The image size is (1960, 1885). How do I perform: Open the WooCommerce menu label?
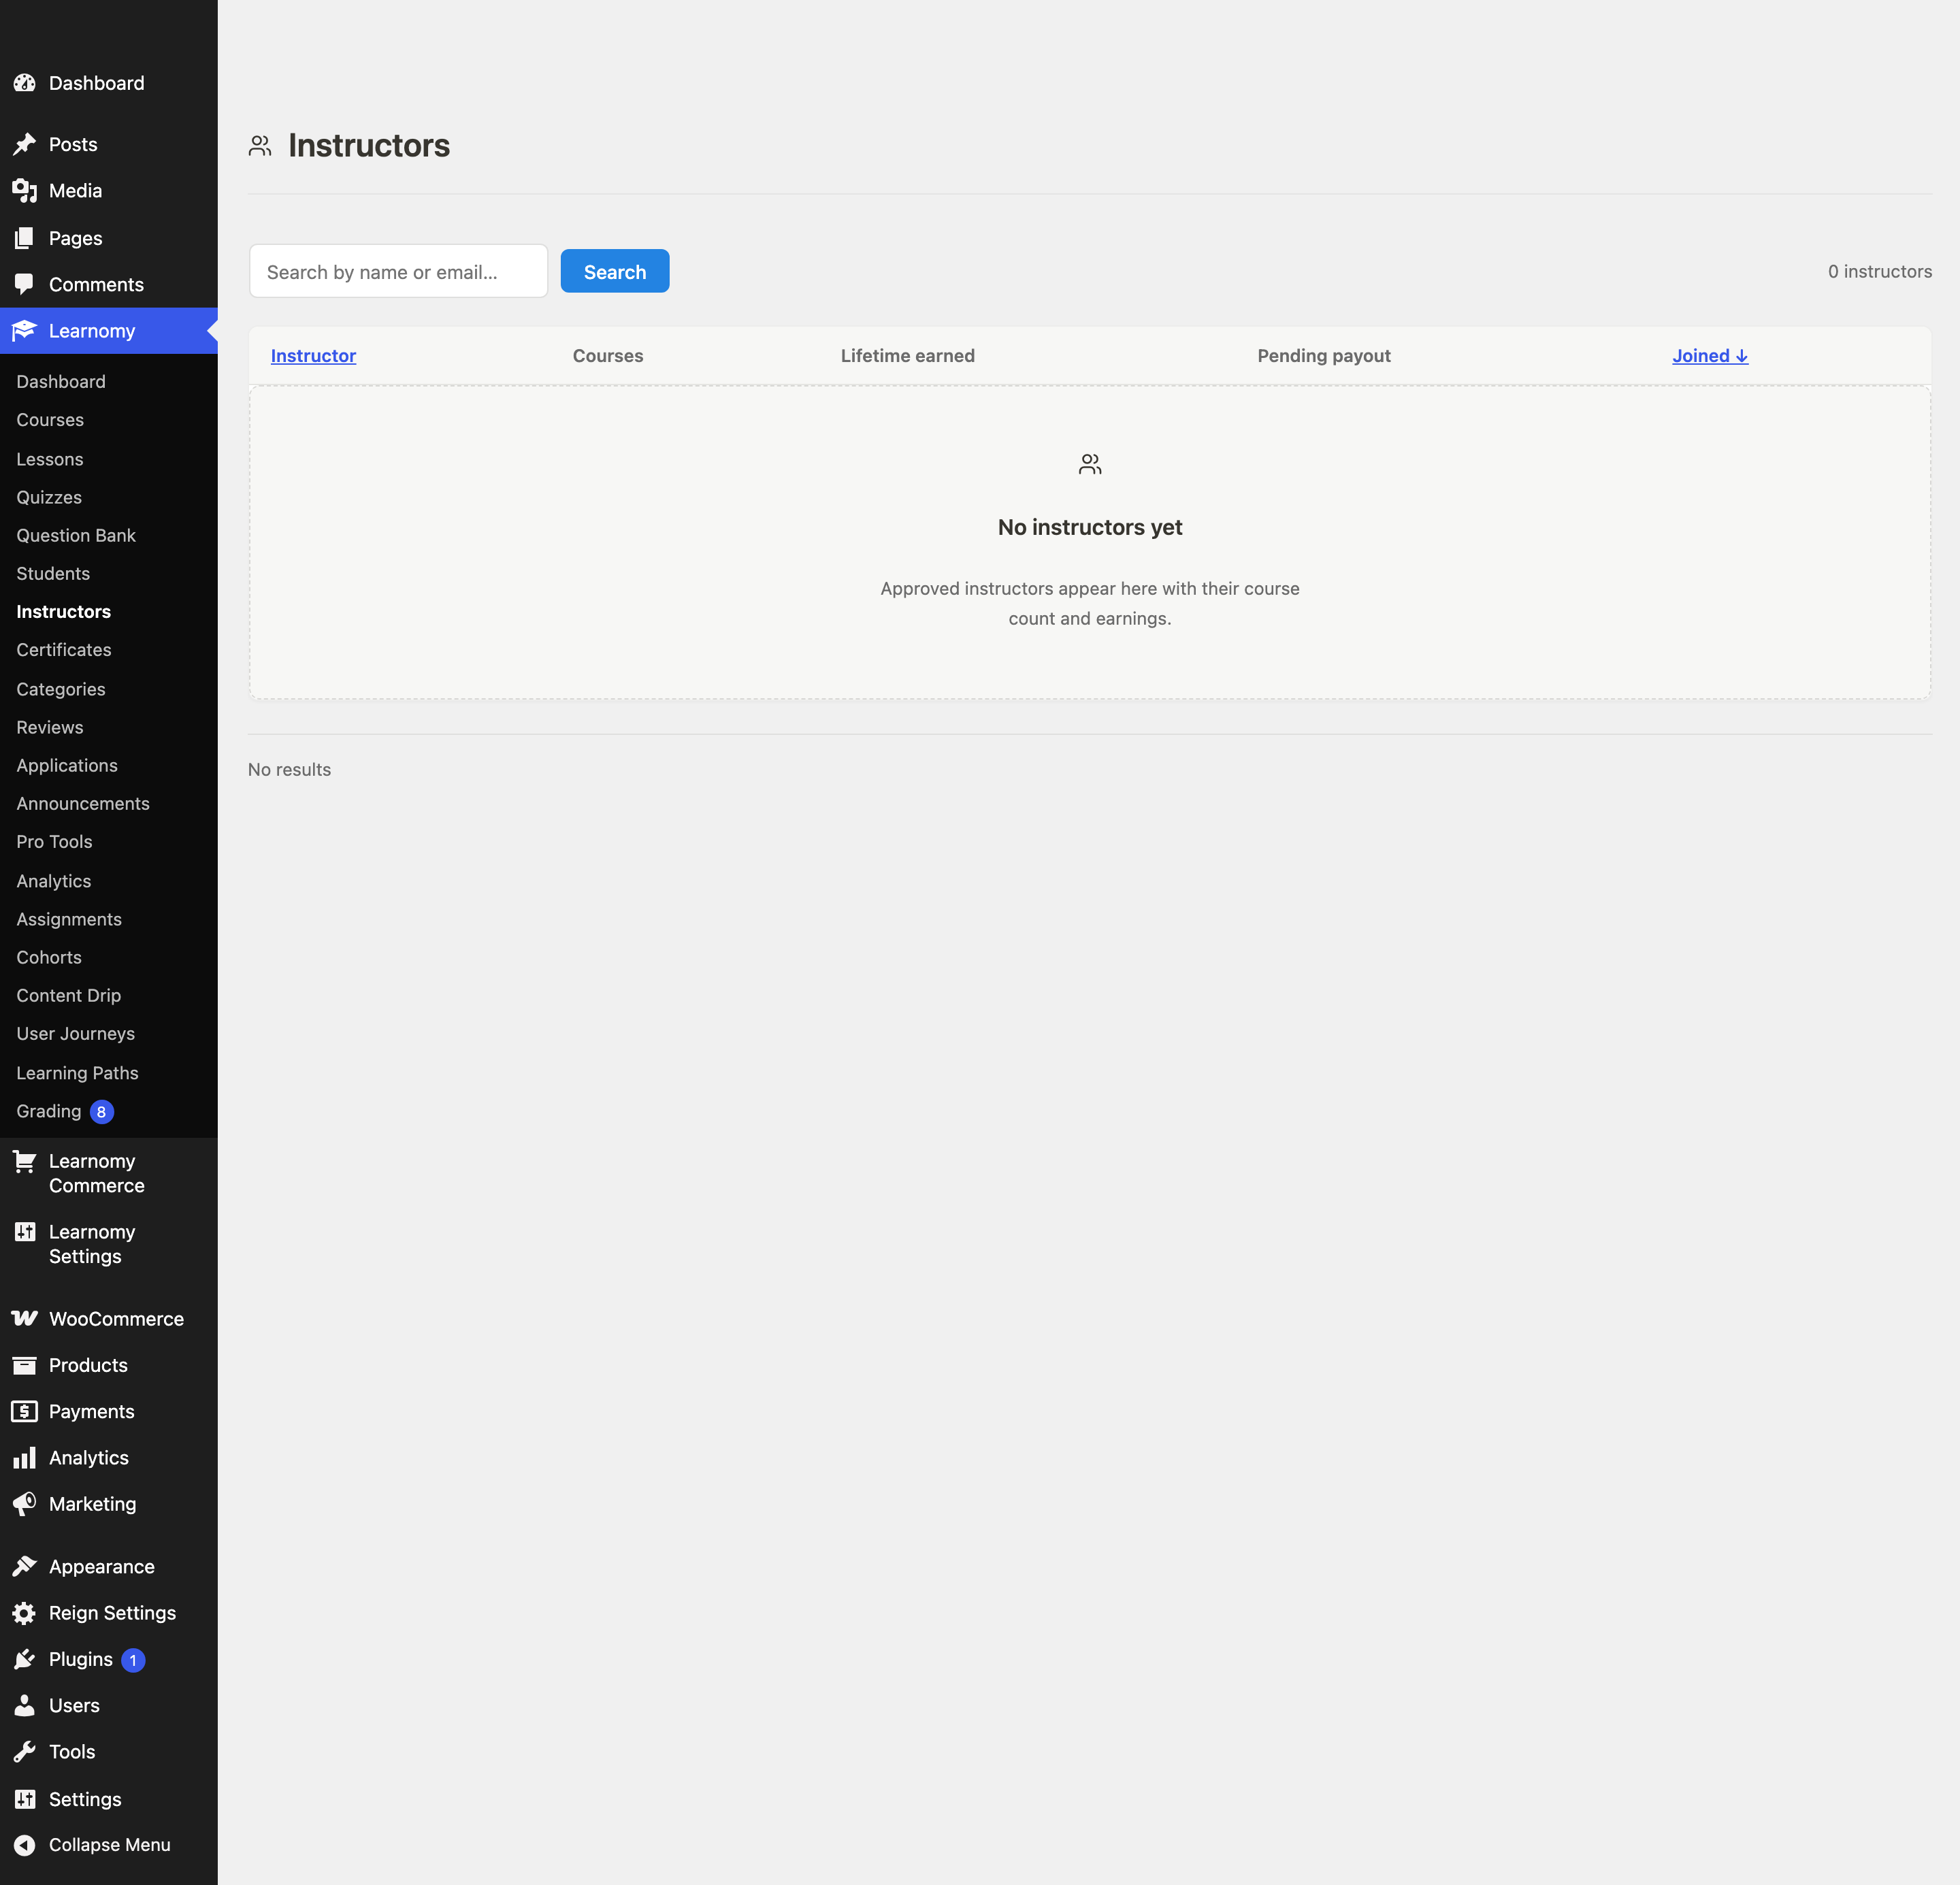tap(116, 1319)
